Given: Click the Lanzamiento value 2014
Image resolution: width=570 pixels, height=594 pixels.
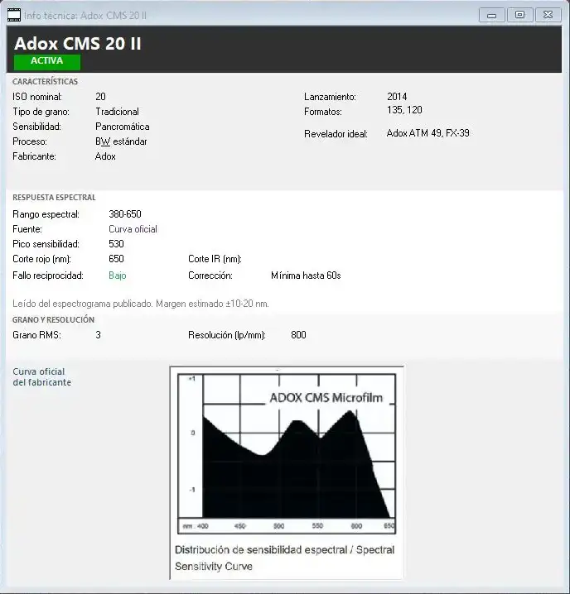Looking at the screenshot, I should pyautogui.click(x=397, y=97).
